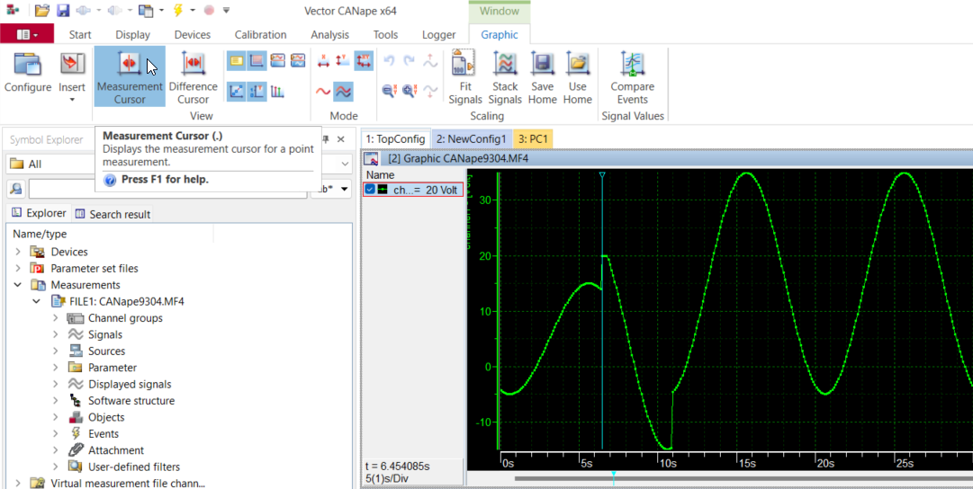This screenshot has width=973, height=489.
Task: Click the Graphic window title icon
Action: pyautogui.click(x=371, y=158)
